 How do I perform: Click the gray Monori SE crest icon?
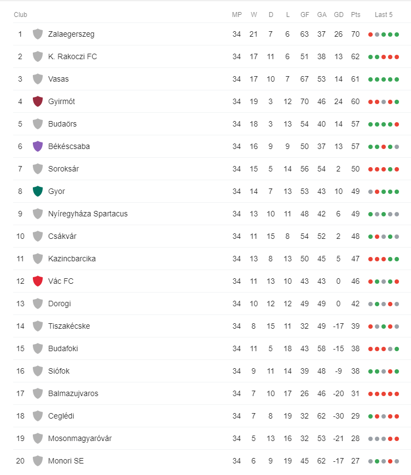(38, 461)
